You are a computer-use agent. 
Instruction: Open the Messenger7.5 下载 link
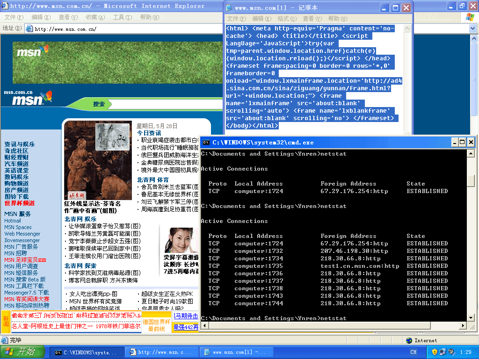click(x=26, y=293)
